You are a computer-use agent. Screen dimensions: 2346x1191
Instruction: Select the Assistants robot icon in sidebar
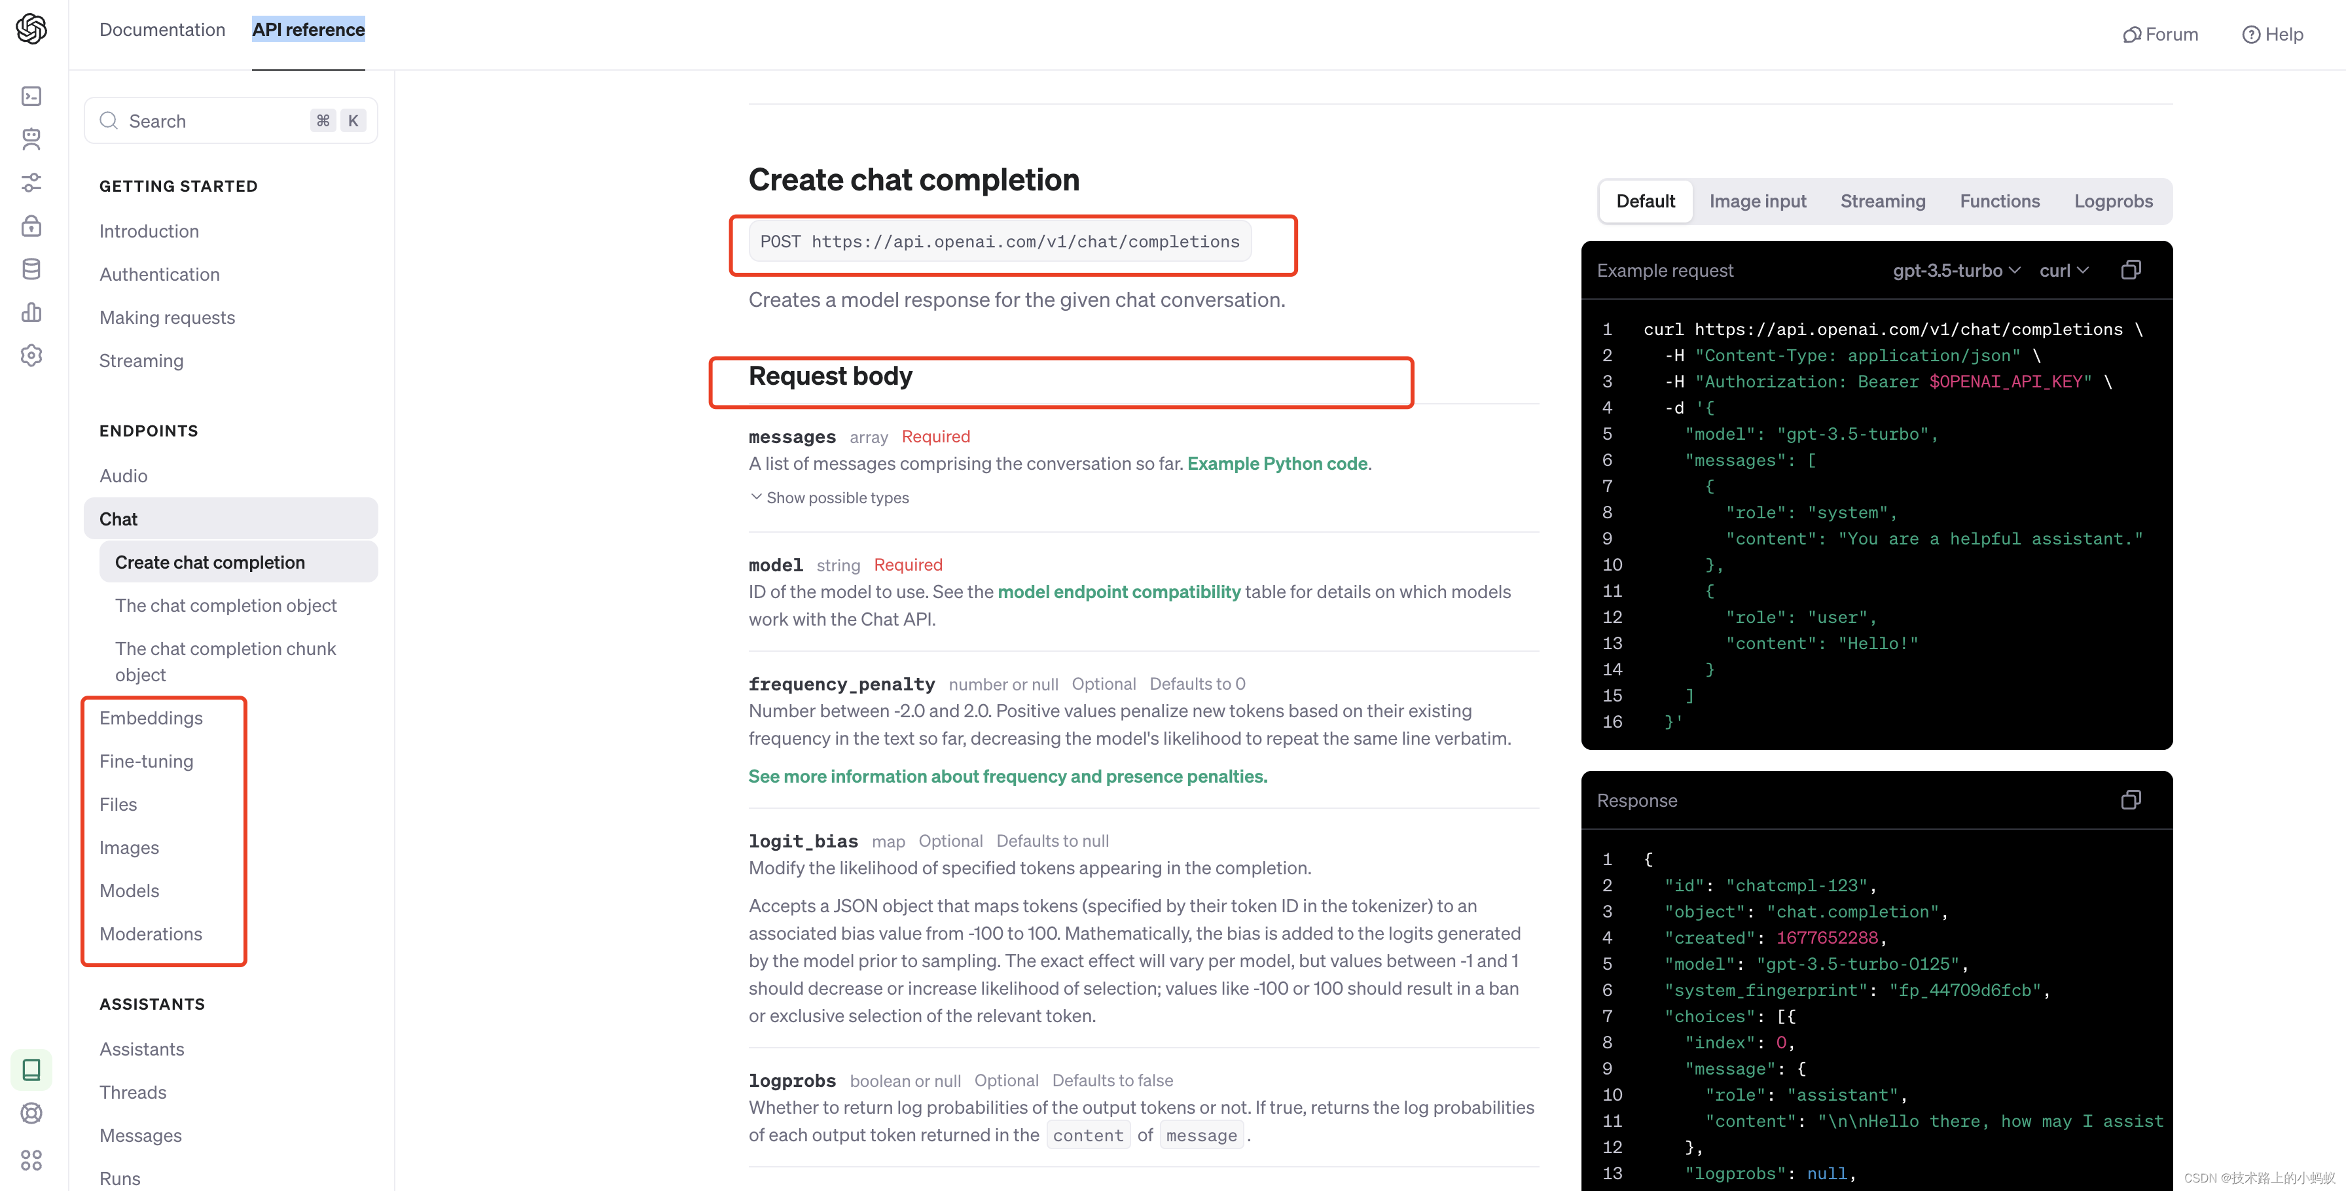(x=31, y=138)
